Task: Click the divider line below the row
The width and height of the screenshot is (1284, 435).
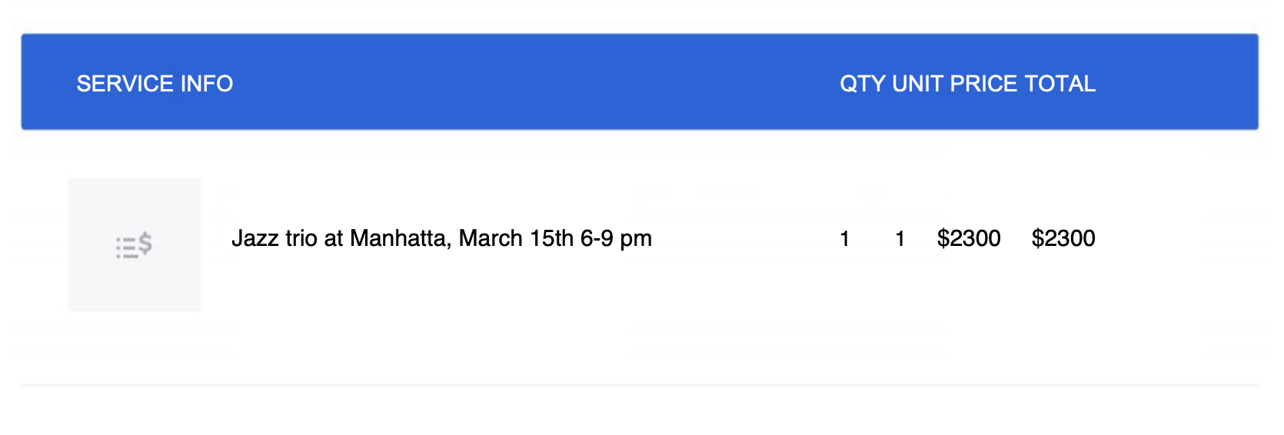Action: [640, 385]
